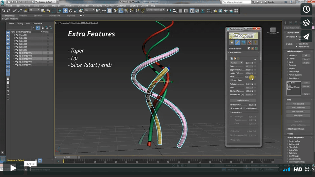
Task: Toggle the Shapes category checkbox
Action: pyautogui.click(x=287, y=59)
